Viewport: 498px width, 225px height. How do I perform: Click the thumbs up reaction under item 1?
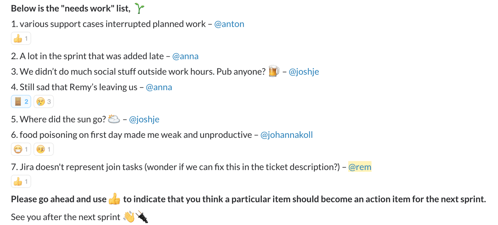pyautogui.click(x=21, y=39)
